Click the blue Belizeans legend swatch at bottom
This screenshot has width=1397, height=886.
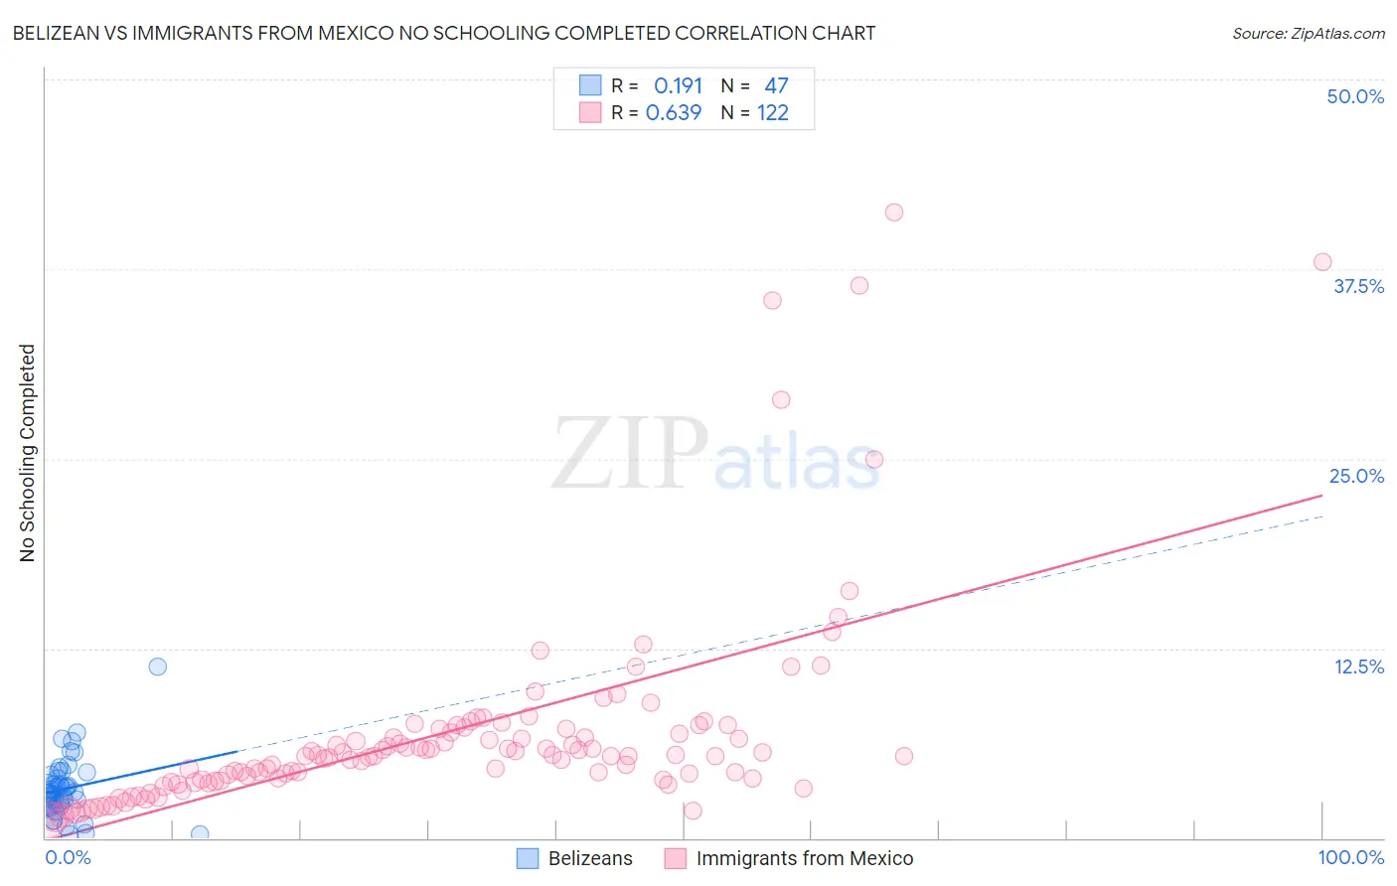pos(528,858)
